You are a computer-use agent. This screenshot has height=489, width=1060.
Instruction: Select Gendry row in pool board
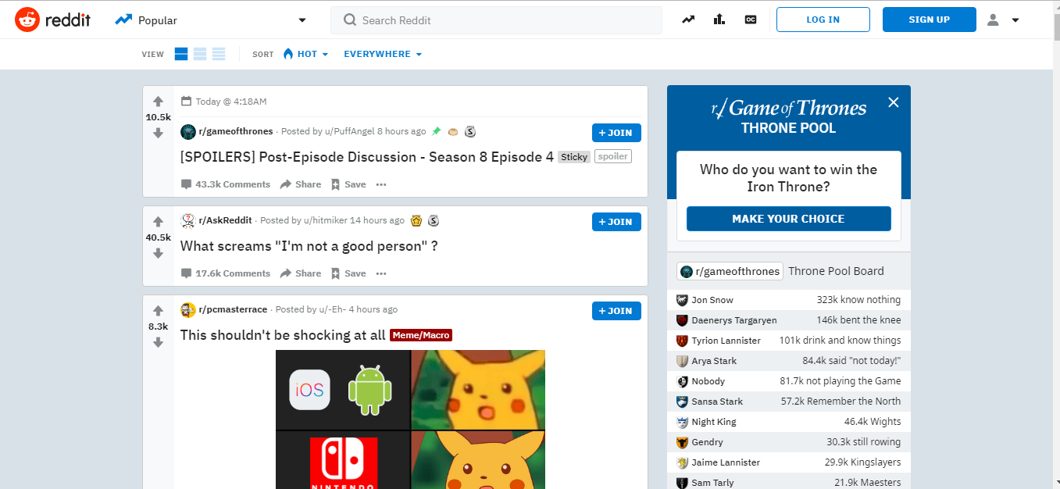789,442
